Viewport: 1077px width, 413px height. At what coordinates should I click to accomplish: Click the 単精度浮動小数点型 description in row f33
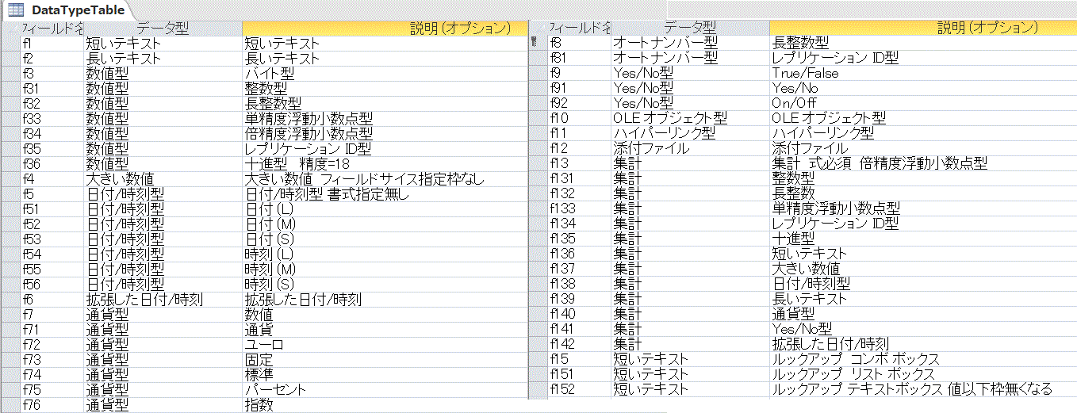pos(385,118)
